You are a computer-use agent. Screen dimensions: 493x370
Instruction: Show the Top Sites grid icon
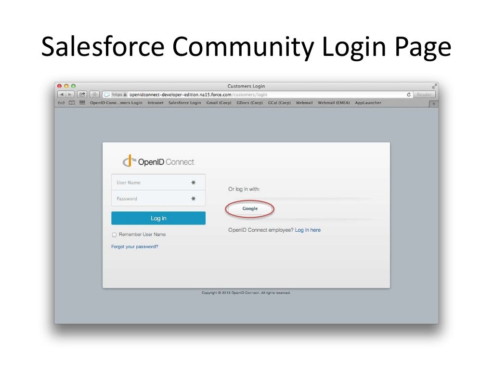tap(82, 103)
